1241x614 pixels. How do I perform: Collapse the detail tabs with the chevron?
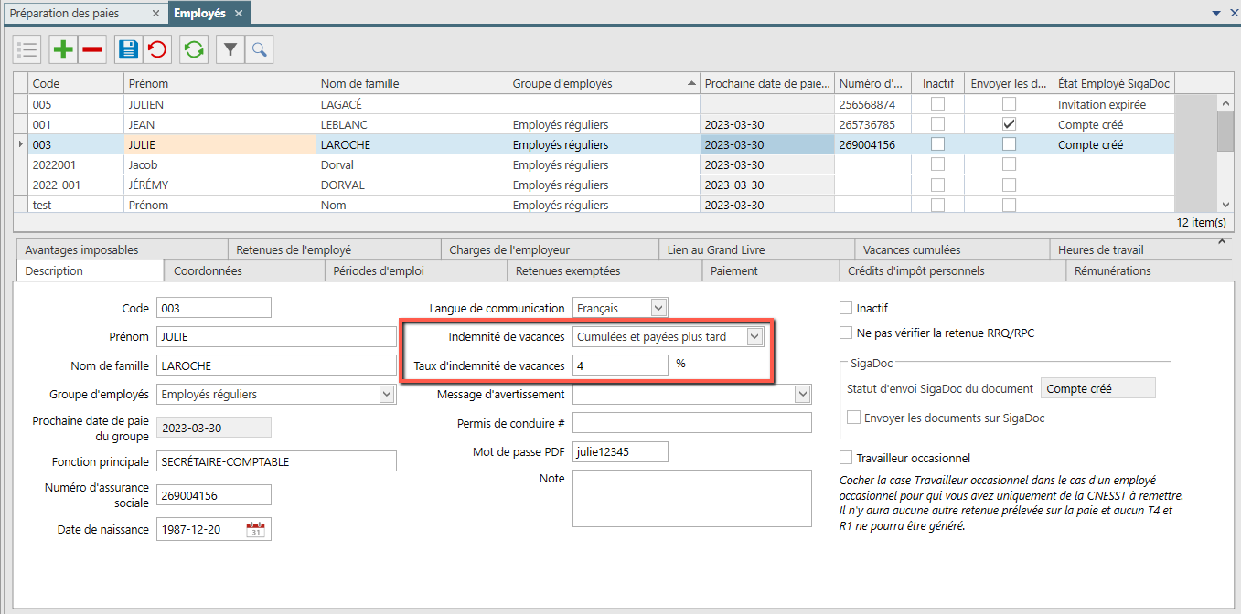point(1223,242)
